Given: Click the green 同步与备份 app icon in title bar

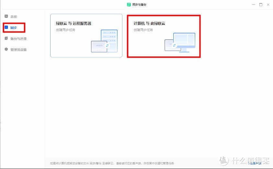Looking at the screenshot, I should click(x=129, y=5).
